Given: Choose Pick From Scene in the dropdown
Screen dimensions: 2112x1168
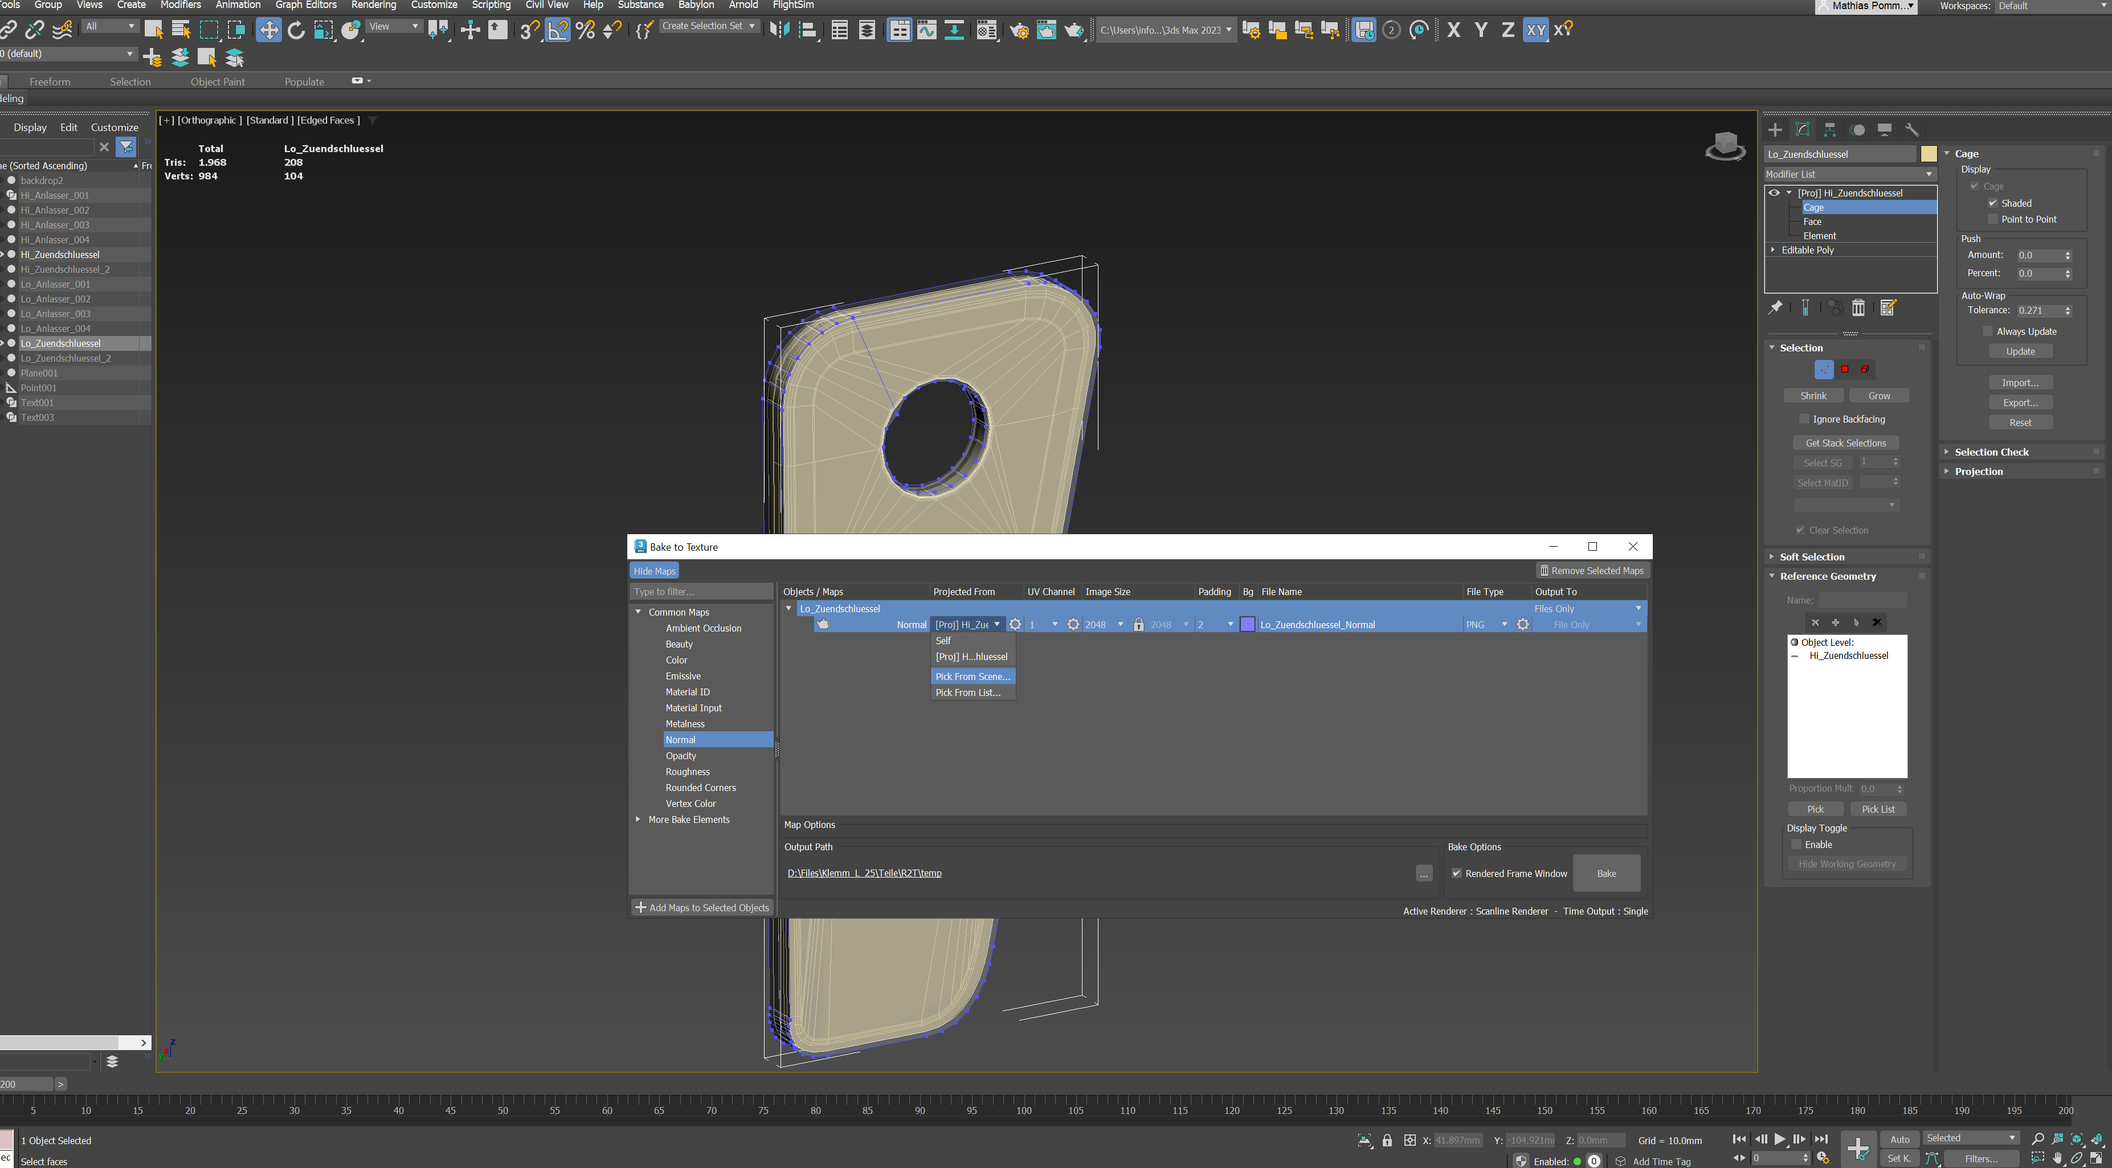Looking at the screenshot, I should click(973, 676).
